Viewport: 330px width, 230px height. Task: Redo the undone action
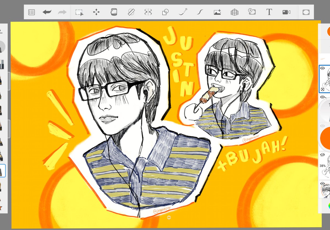pyautogui.click(x=62, y=12)
